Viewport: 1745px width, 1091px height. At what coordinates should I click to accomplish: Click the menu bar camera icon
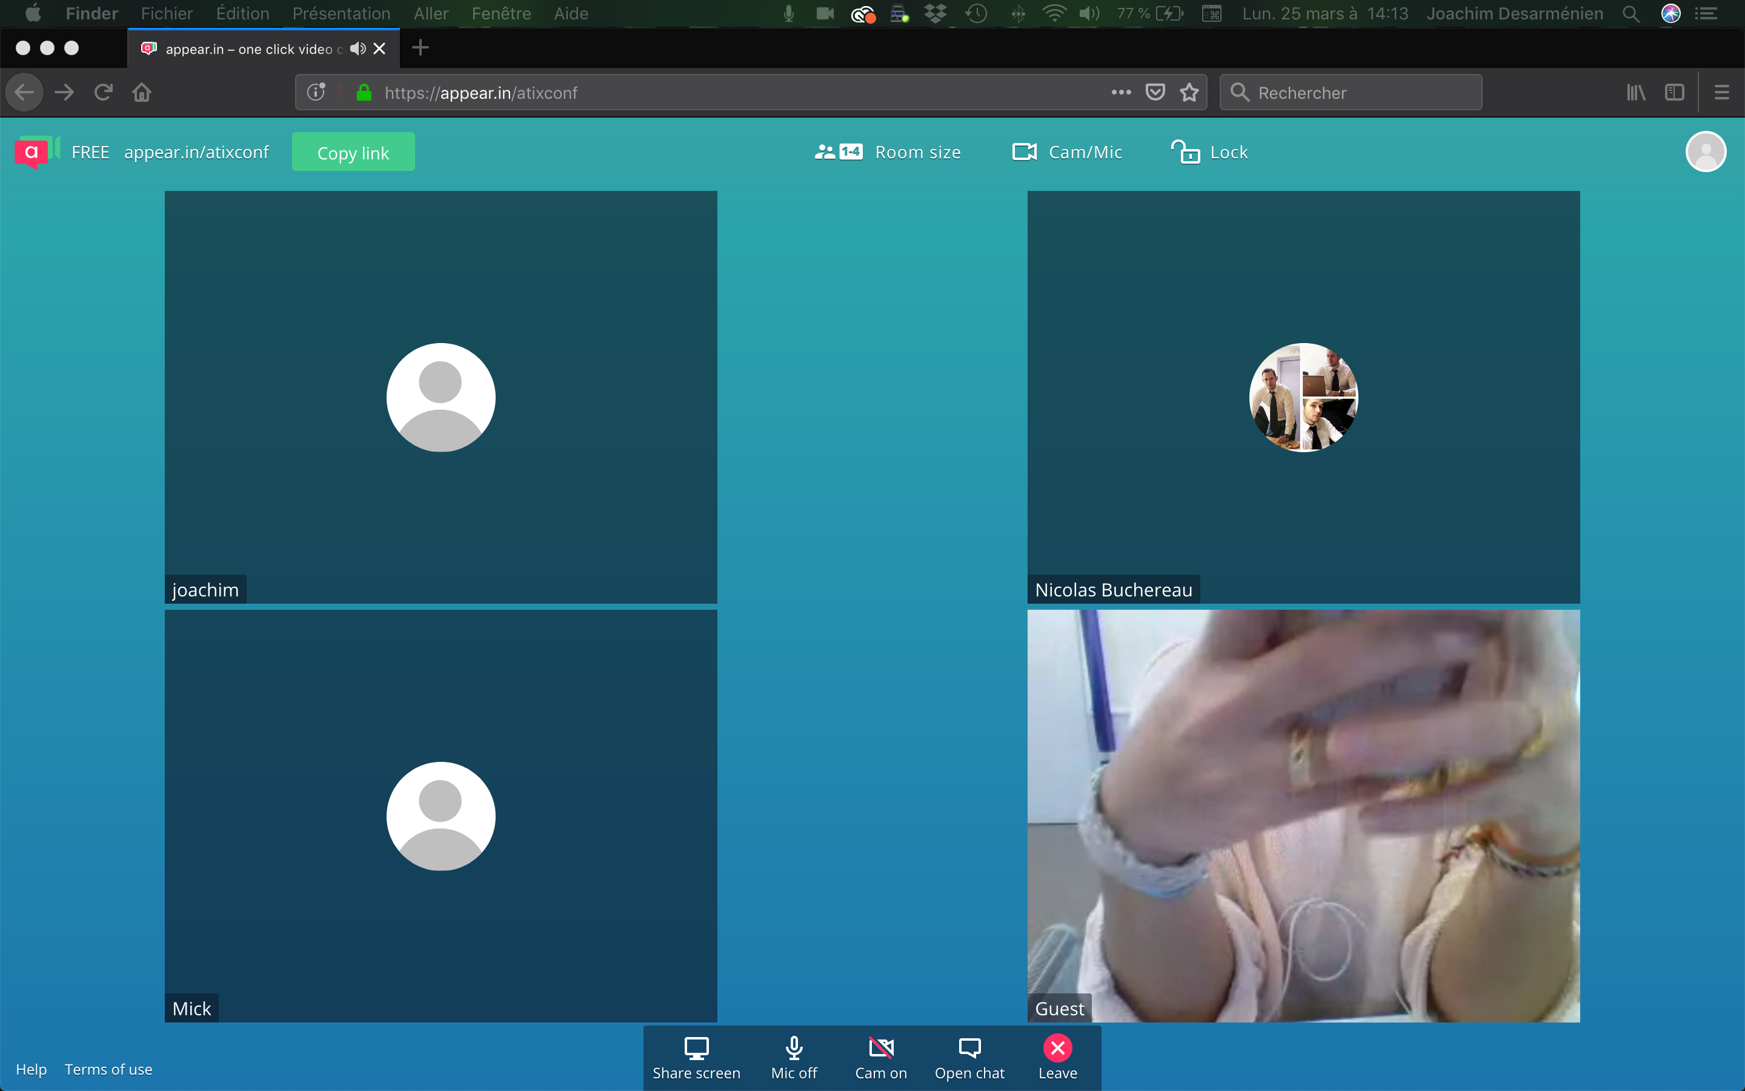(x=825, y=13)
